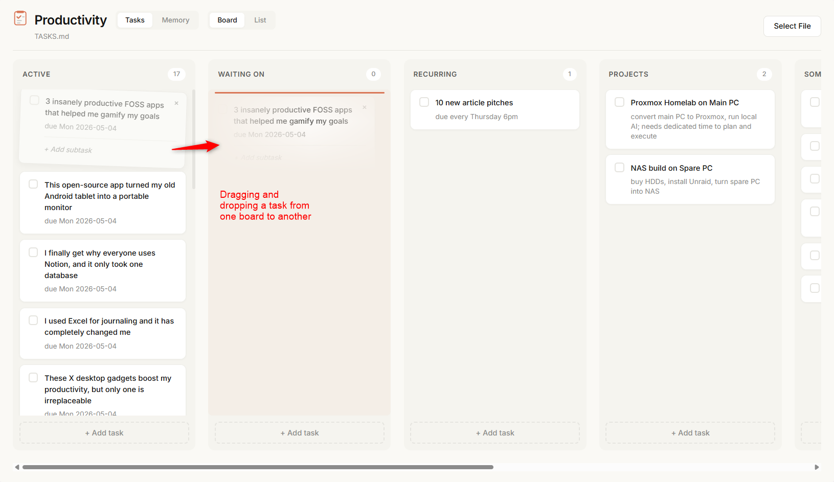
Task: Click the RECURRING column header
Action: click(x=435, y=74)
